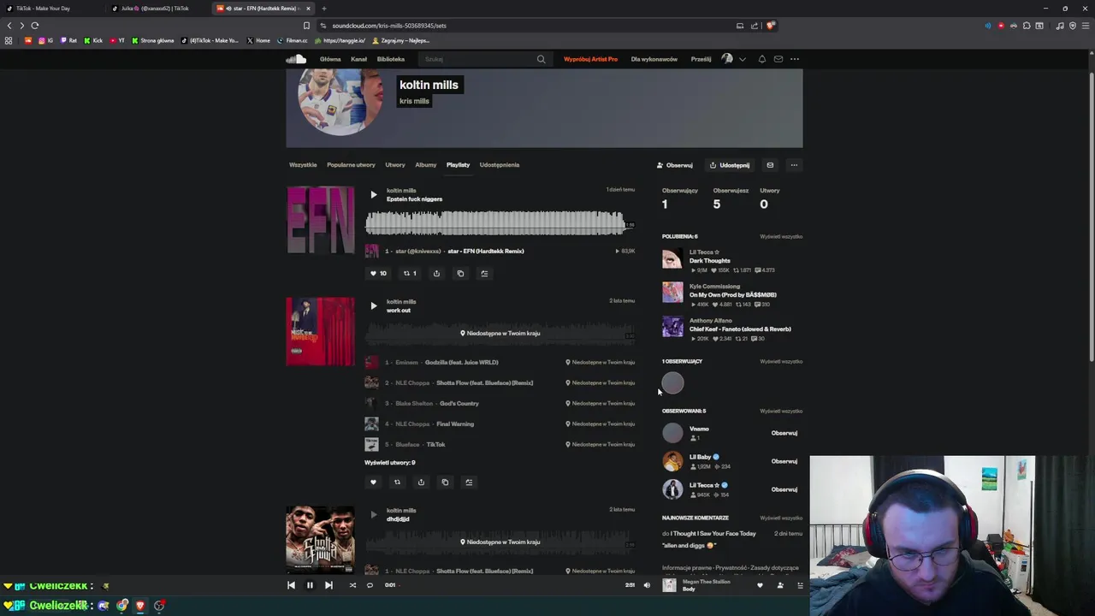This screenshot has height=616, width=1095.
Task: Open the header more options menu
Action: point(795,59)
